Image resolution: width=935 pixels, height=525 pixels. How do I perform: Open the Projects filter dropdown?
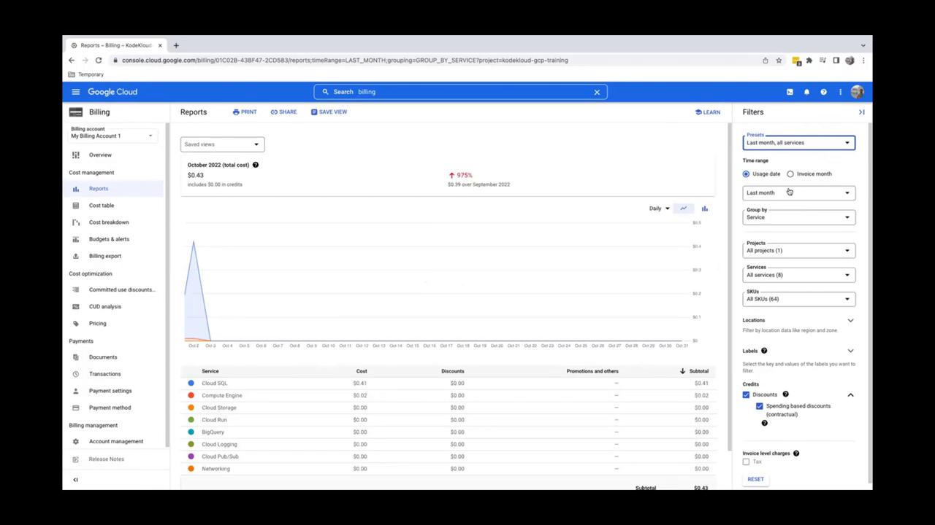click(x=798, y=250)
